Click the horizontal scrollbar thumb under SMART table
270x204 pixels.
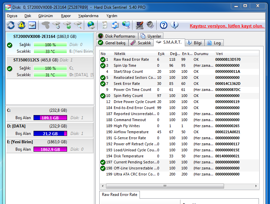point(165,186)
